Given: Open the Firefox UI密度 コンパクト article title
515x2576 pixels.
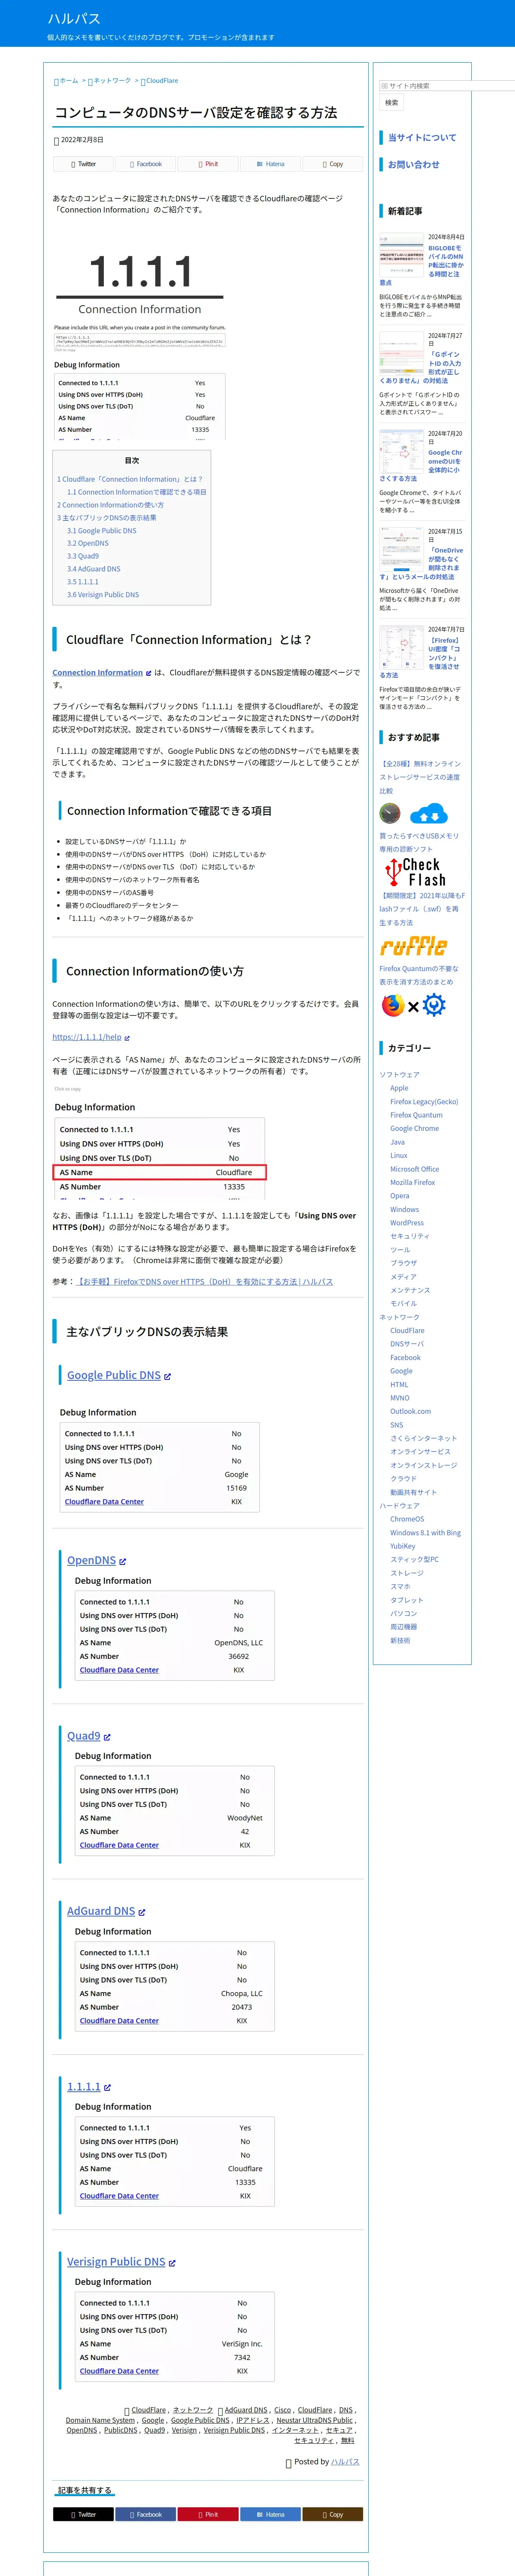Looking at the screenshot, I should (420, 657).
